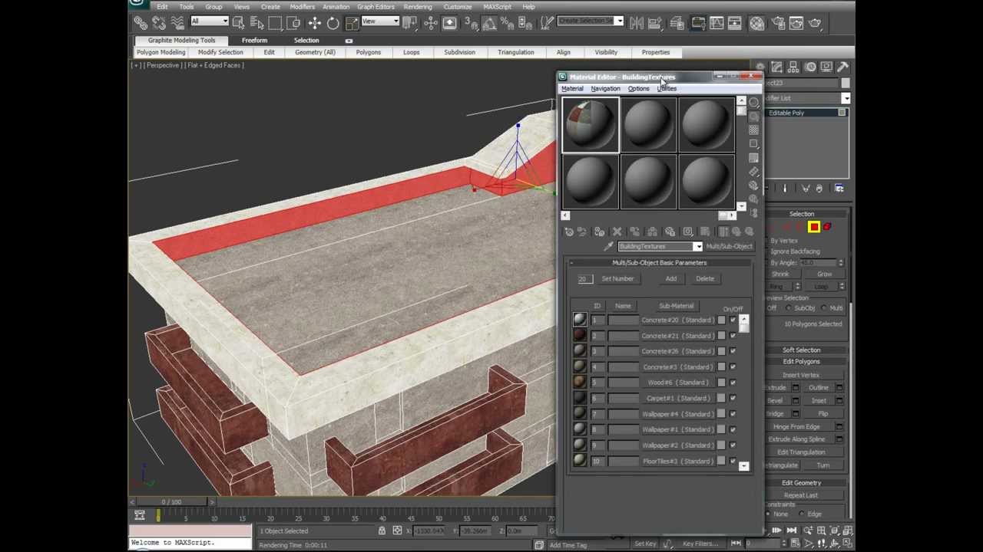The image size is (983, 552).
Task: Toggle On/Off checkbox for FloorTiles#3
Action: coord(733,461)
